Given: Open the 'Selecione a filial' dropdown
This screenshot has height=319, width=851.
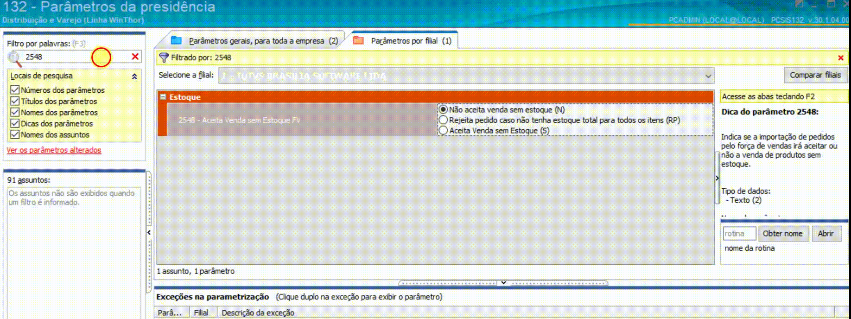Looking at the screenshot, I should tap(708, 76).
